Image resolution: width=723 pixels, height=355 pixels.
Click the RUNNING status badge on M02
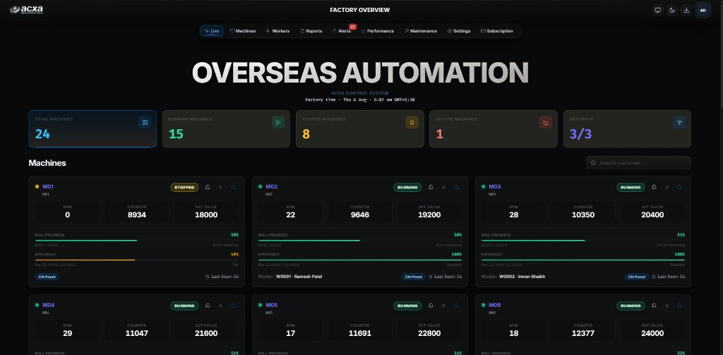tap(407, 187)
